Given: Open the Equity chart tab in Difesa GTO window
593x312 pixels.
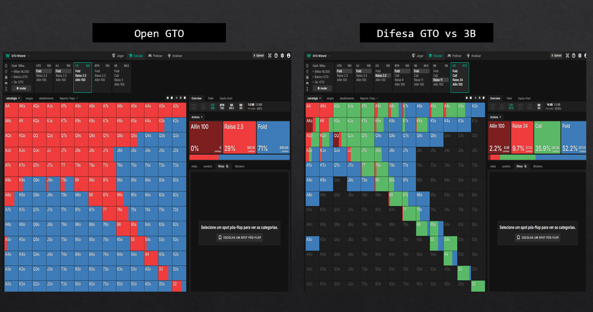Looking at the screenshot, I should [524, 98].
